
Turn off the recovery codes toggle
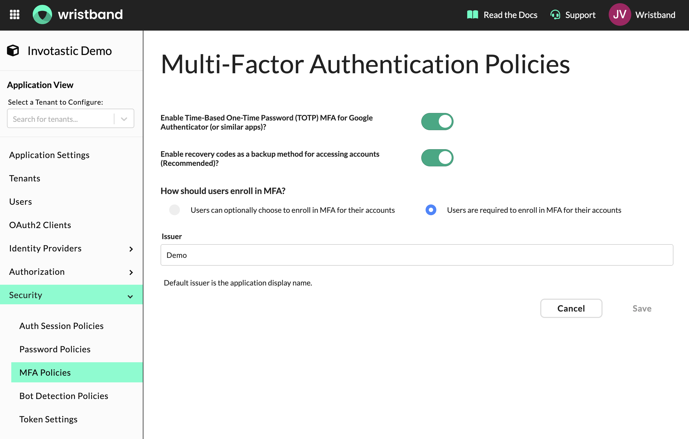coord(437,158)
